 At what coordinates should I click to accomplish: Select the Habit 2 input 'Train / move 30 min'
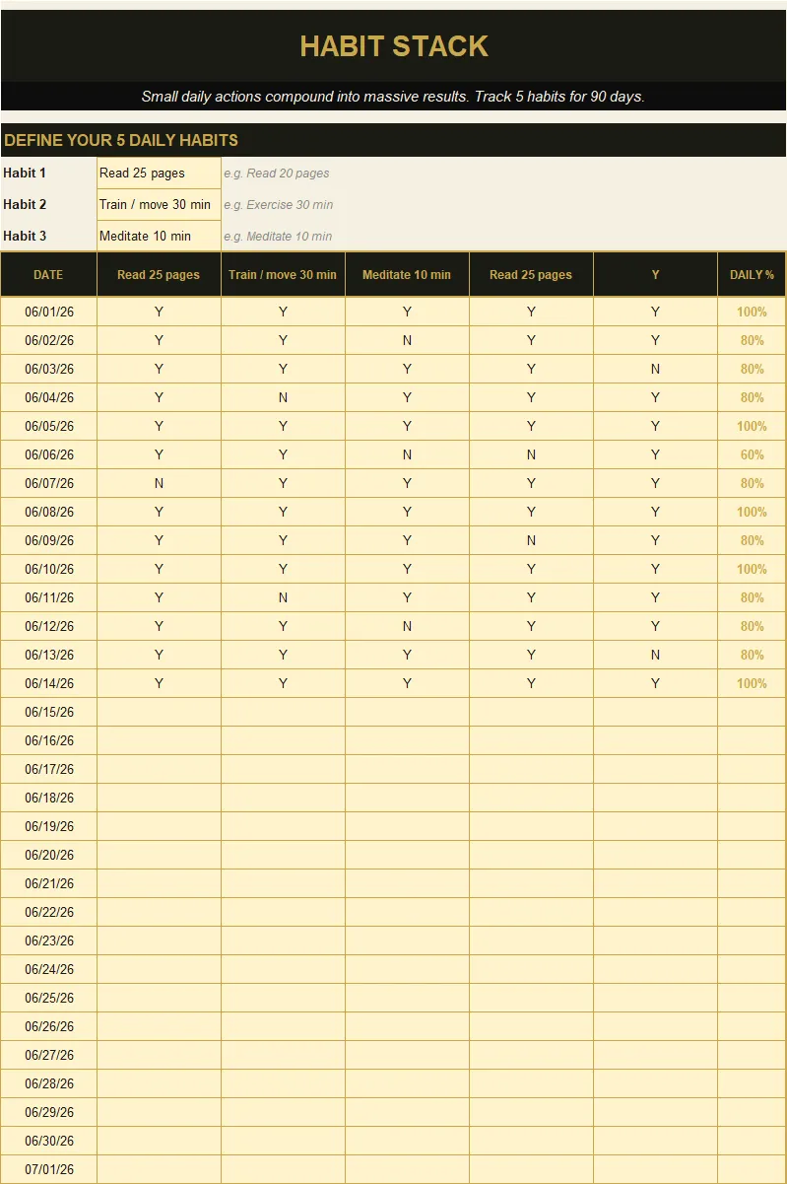[x=159, y=204]
